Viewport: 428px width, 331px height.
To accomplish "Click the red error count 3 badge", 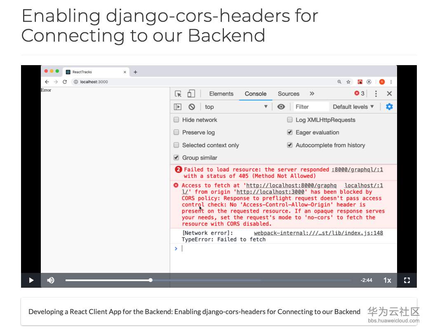I will [x=359, y=93].
